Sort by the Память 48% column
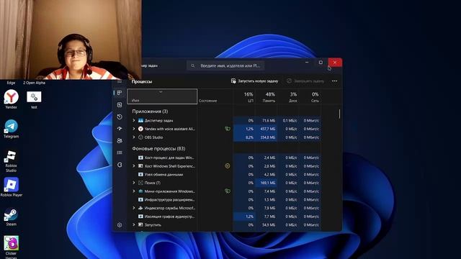This screenshot has height=259, width=461. point(266,96)
